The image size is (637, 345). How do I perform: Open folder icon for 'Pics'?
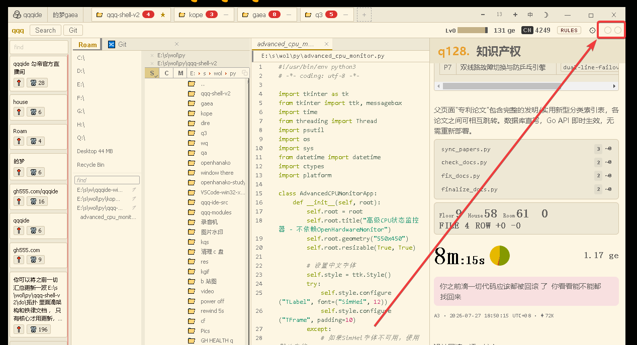[191, 331]
